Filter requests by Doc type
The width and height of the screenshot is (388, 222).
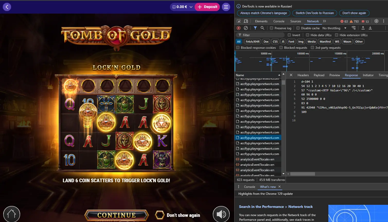(266, 42)
